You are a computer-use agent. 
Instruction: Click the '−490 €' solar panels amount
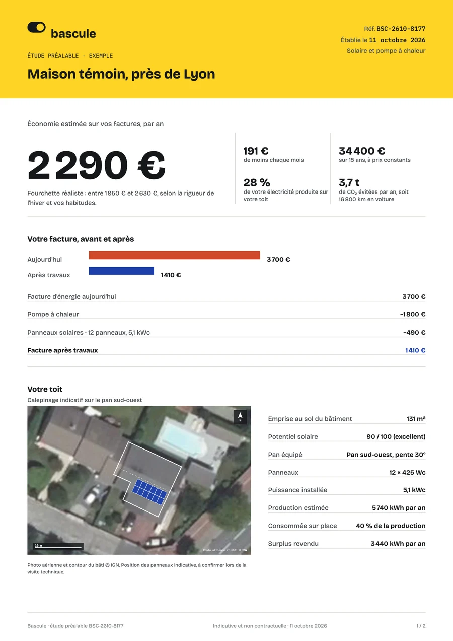point(414,333)
